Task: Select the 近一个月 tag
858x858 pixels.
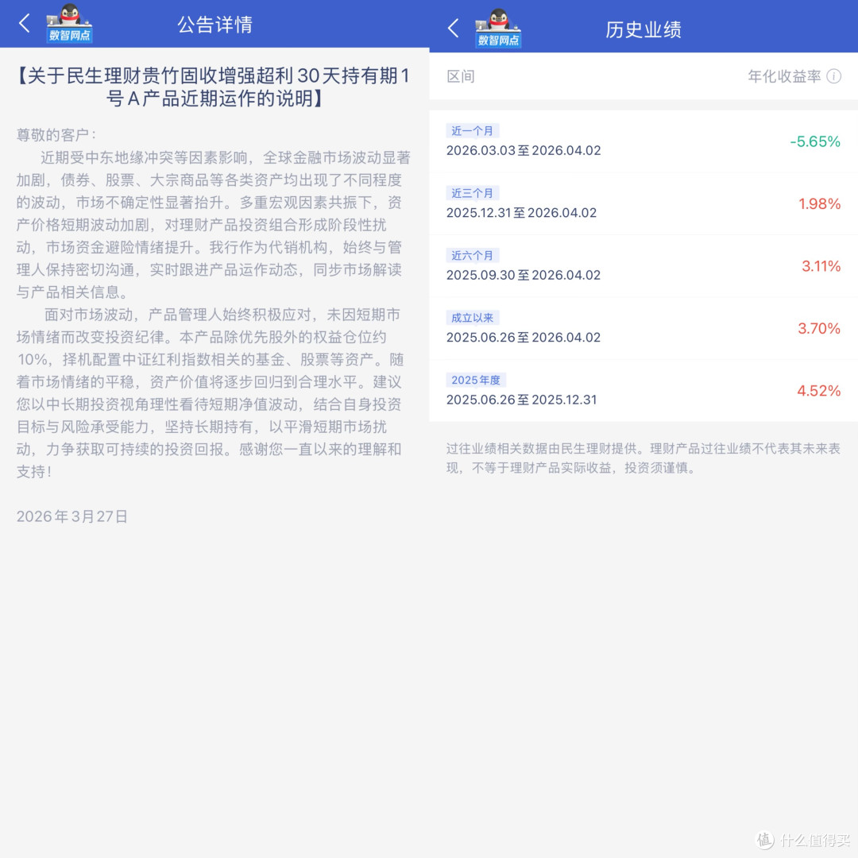Action: [x=472, y=131]
